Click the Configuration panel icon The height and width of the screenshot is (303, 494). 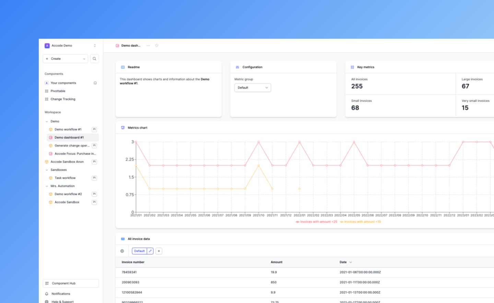point(237,67)
